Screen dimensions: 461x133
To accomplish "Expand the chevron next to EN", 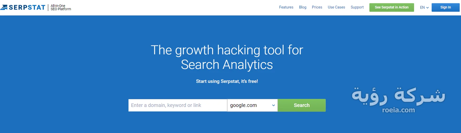I will [427, 8].
